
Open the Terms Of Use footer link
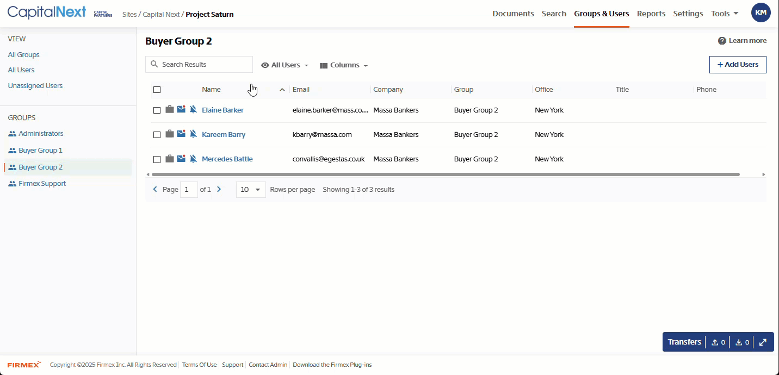pyautogui.click(x=199, y=365)
